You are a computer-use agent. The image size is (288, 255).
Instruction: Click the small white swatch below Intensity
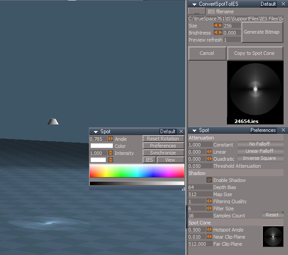[98, 160]
